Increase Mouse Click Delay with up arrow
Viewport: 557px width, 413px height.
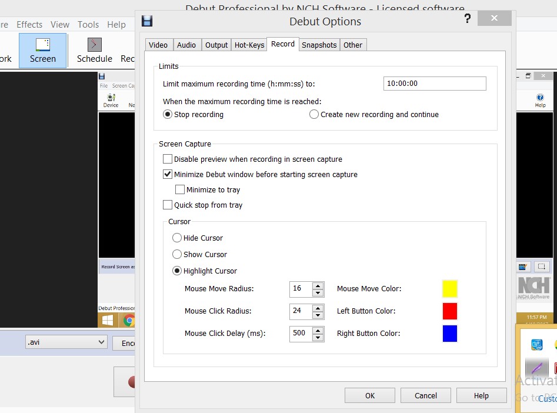click(x=318, y=330)
